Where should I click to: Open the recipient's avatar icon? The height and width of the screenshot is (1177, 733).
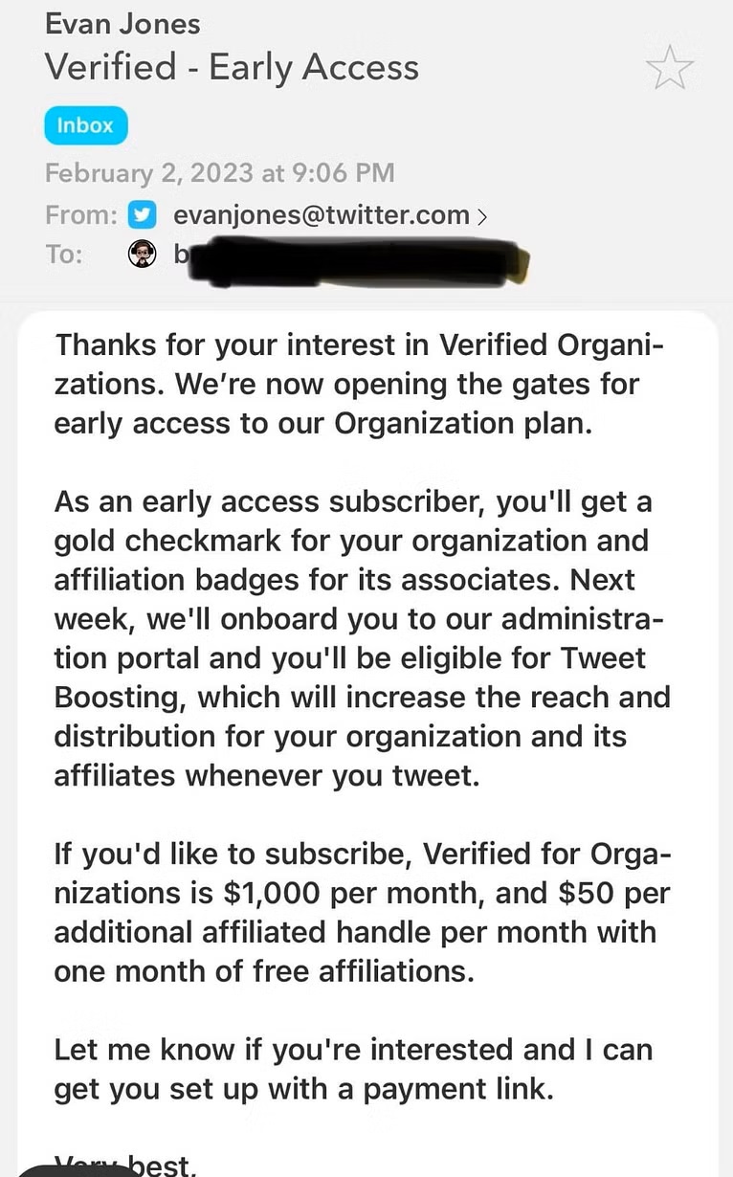coord(142,254)
